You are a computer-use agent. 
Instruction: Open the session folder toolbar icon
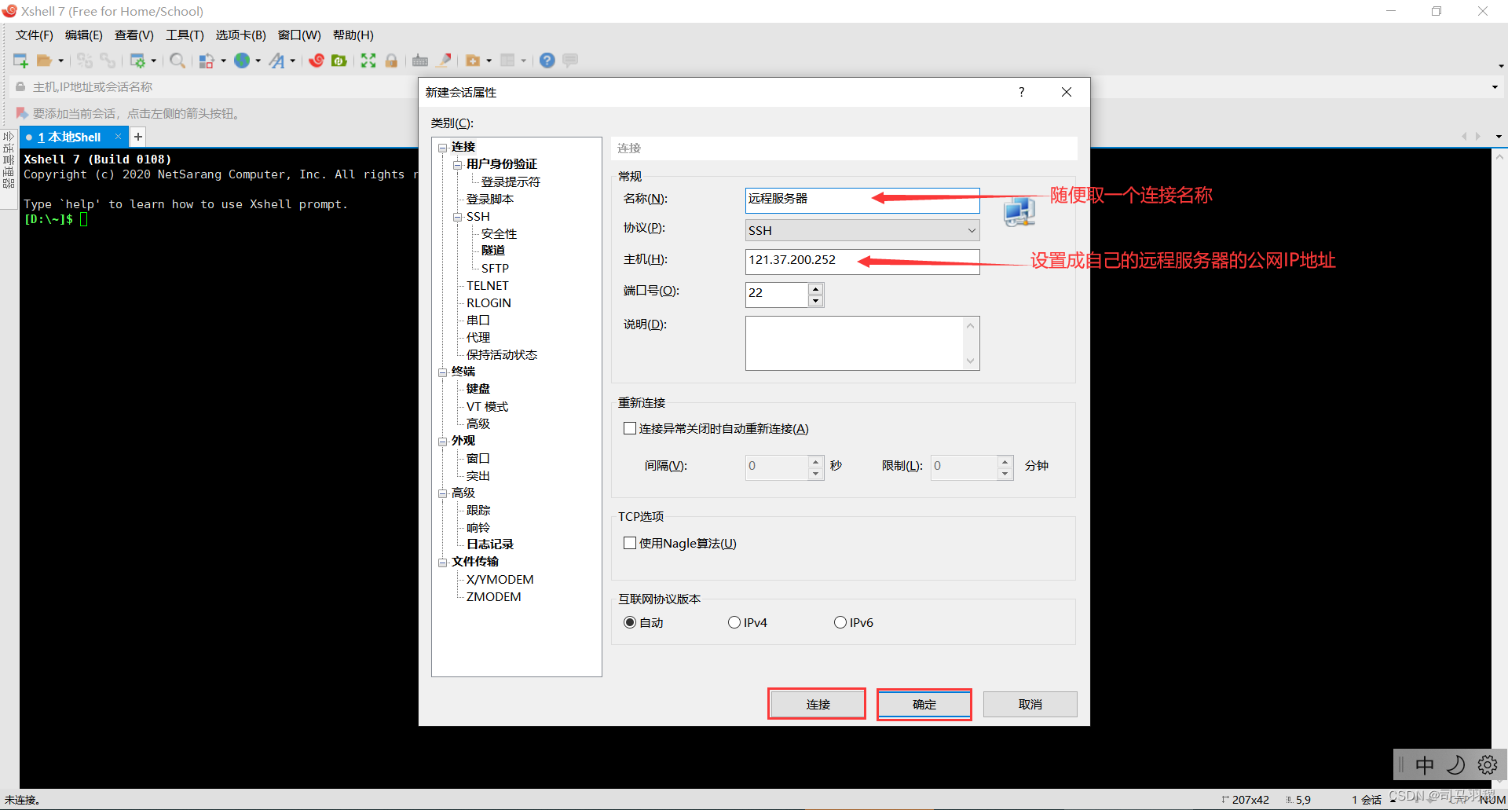pos(45,60)
